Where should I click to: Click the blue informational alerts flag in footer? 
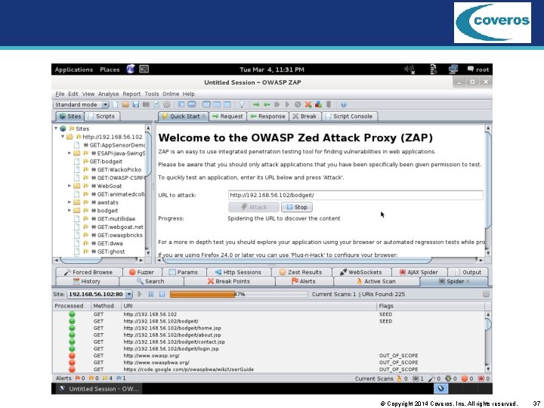pos(121,379)
